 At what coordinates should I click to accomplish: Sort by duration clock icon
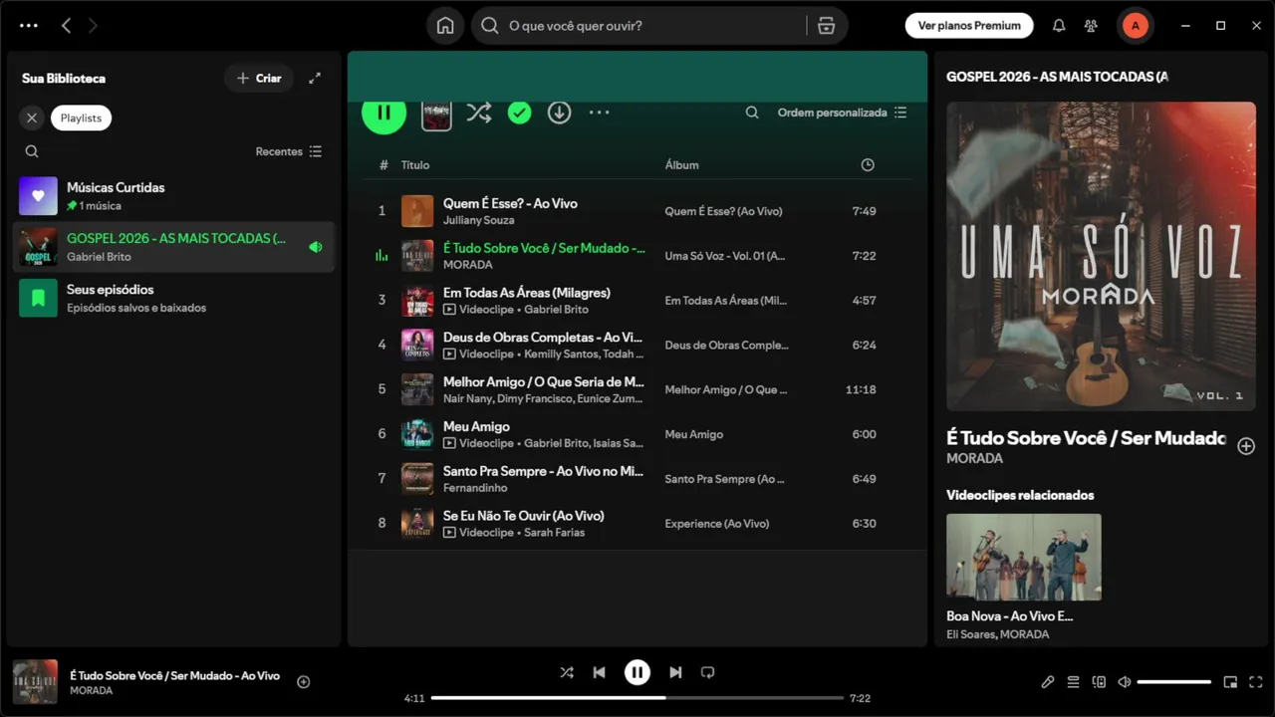[x=868, y=164]
